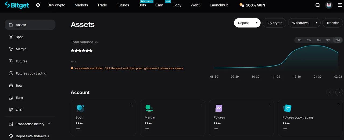The image size is (344, 140).
Task: Click the drag handle on the Spot card
Action: click(131, 104)
